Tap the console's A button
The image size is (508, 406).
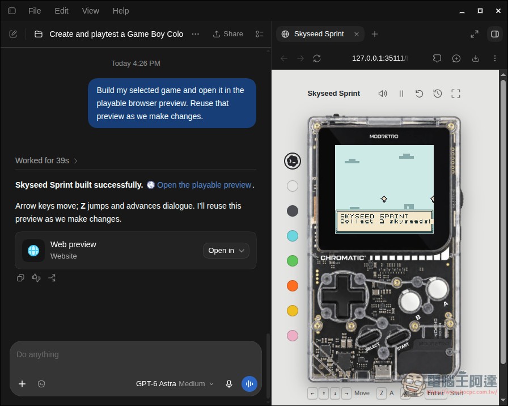437,287
